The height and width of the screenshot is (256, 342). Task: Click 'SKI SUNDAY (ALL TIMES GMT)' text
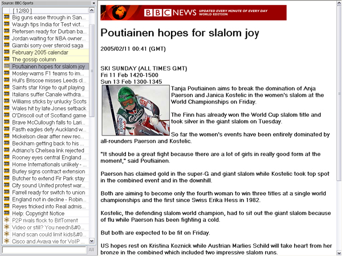[x=144, y=68]
